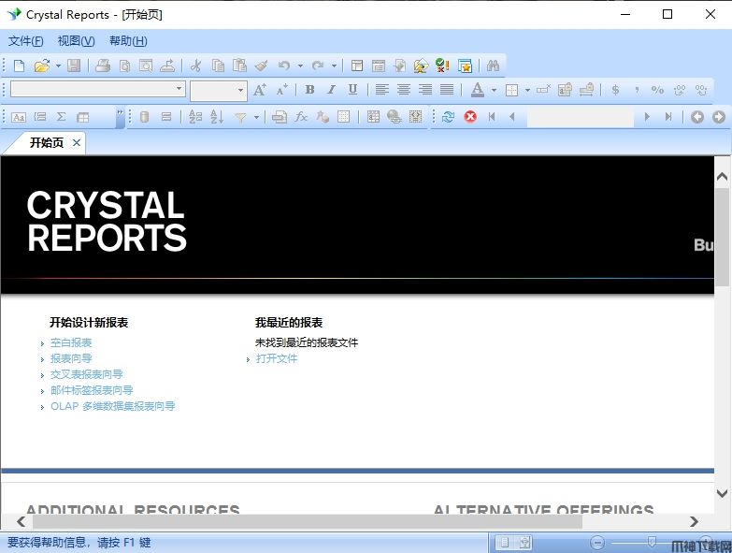
Task: Toggle Underline formatting button
Action: click(352, 90)
